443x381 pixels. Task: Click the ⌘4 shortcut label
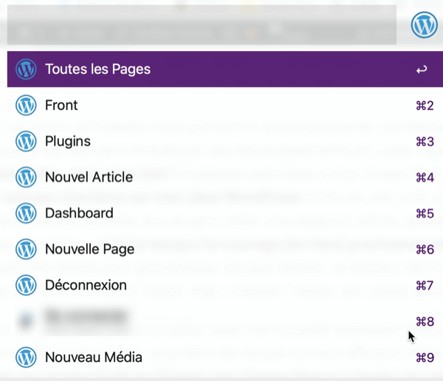tap(425, 177)
